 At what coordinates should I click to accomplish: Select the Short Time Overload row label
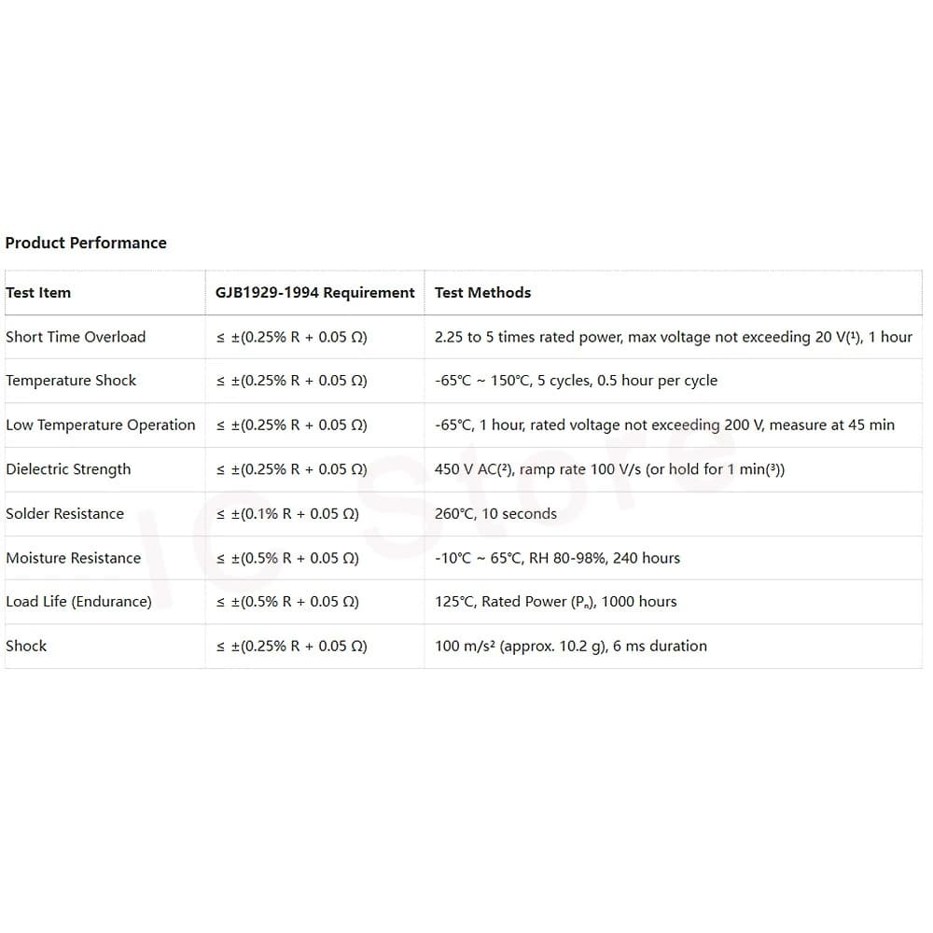[x=76, y=337]
